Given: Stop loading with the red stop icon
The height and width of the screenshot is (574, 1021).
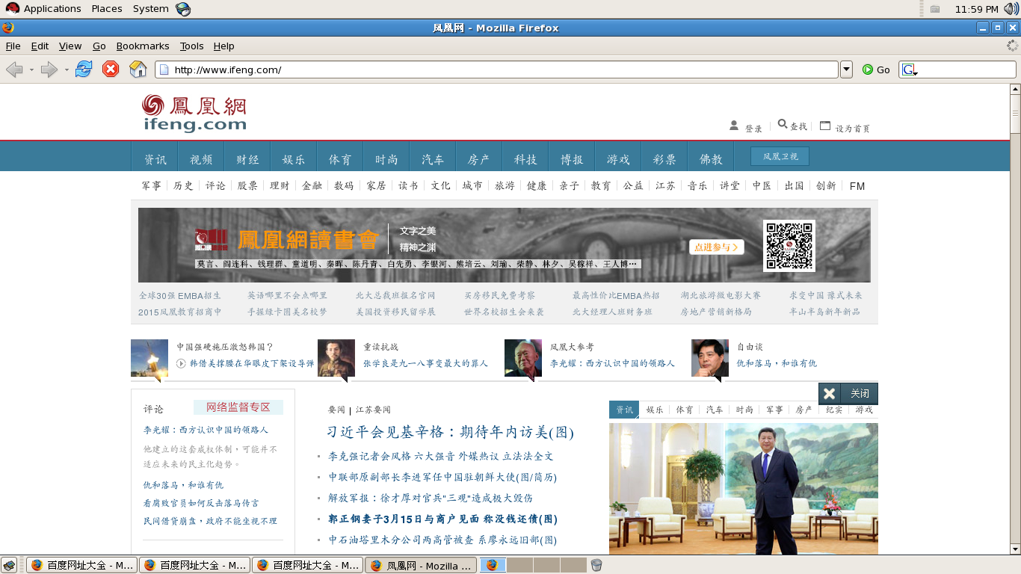Looking at the screenshot, I should pyautogui.click(x=111, y=70).
